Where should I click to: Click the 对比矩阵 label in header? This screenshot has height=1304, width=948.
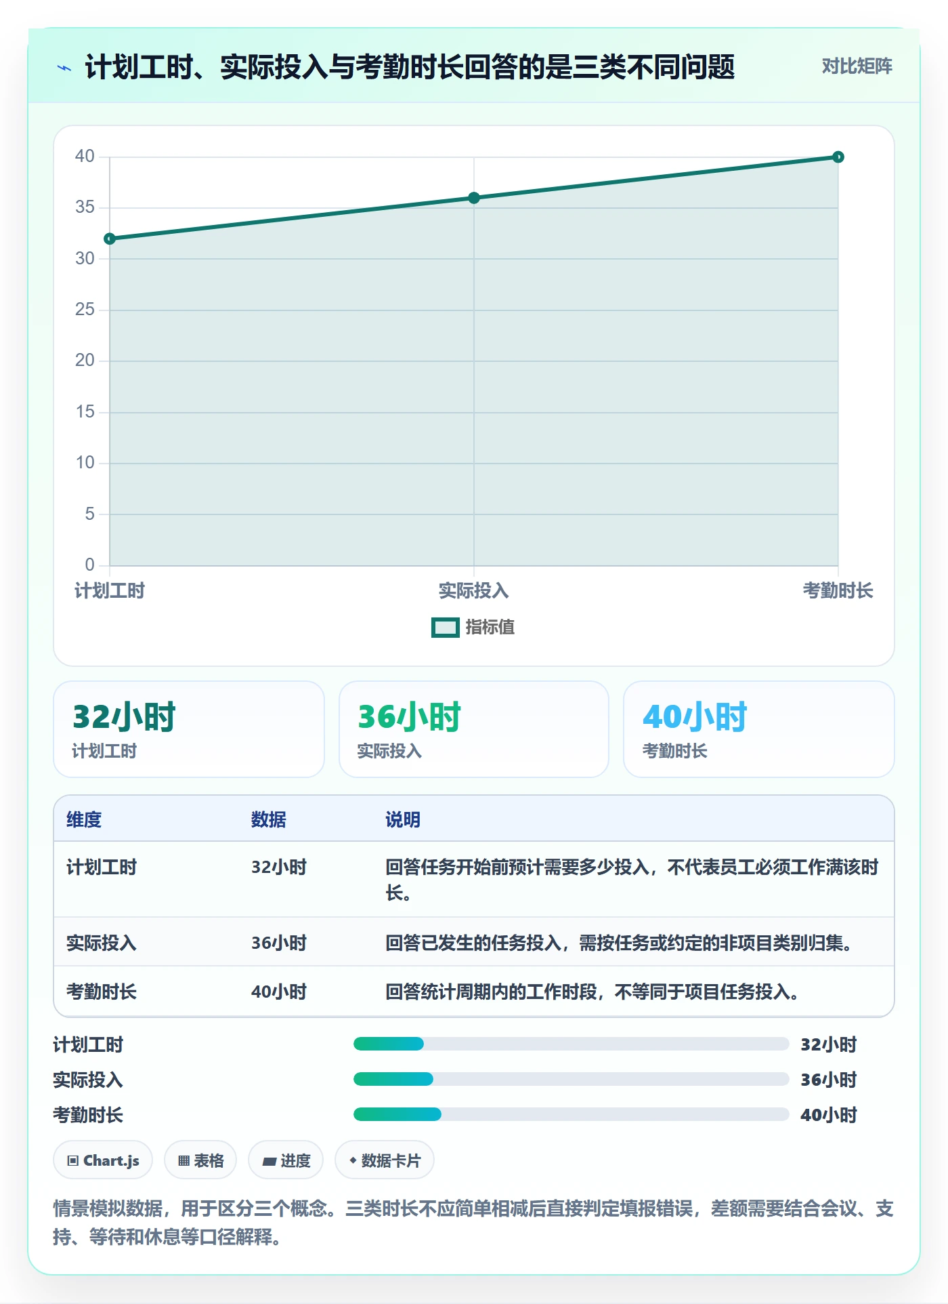(x=857, y=66)
